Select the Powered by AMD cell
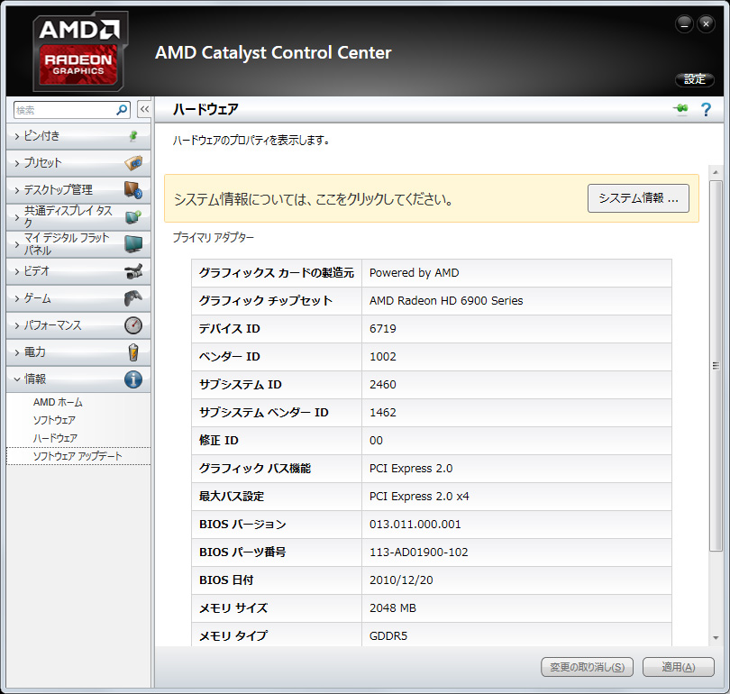The height and width of the screenshot is (694, 730). point(516,273)
